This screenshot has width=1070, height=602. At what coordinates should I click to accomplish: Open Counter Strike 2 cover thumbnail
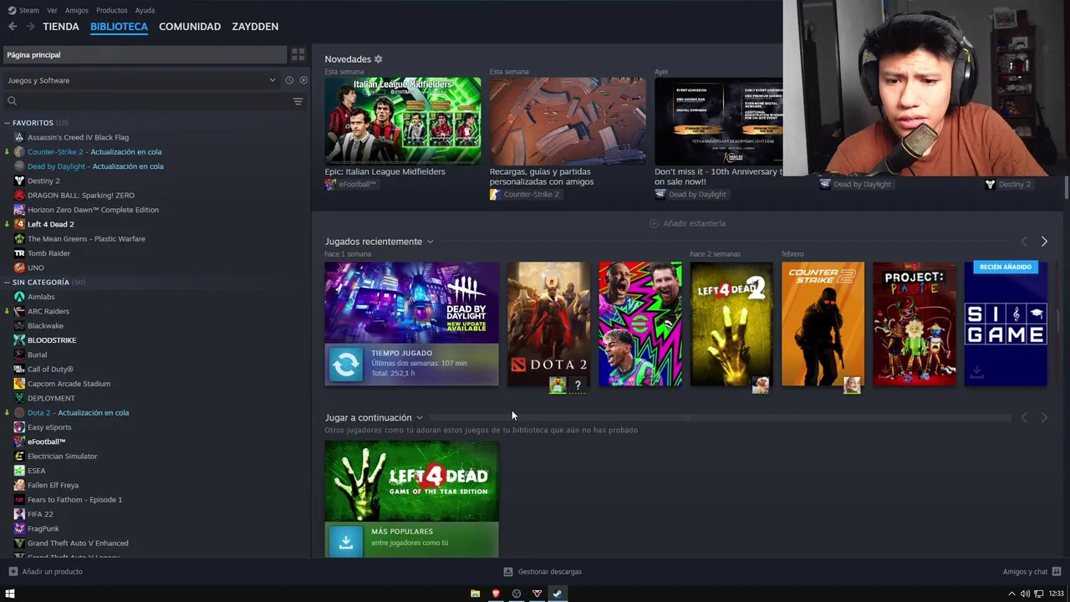pyautogui.click(x=823, y=324)
